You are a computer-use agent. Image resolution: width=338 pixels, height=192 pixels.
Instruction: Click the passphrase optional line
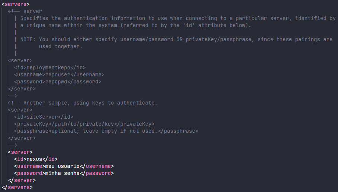[x=106, y=131]
